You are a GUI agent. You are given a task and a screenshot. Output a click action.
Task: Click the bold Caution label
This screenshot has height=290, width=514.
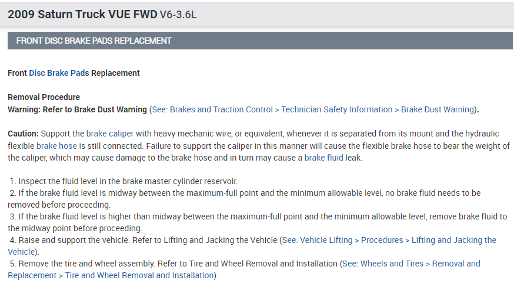(23, 134)
